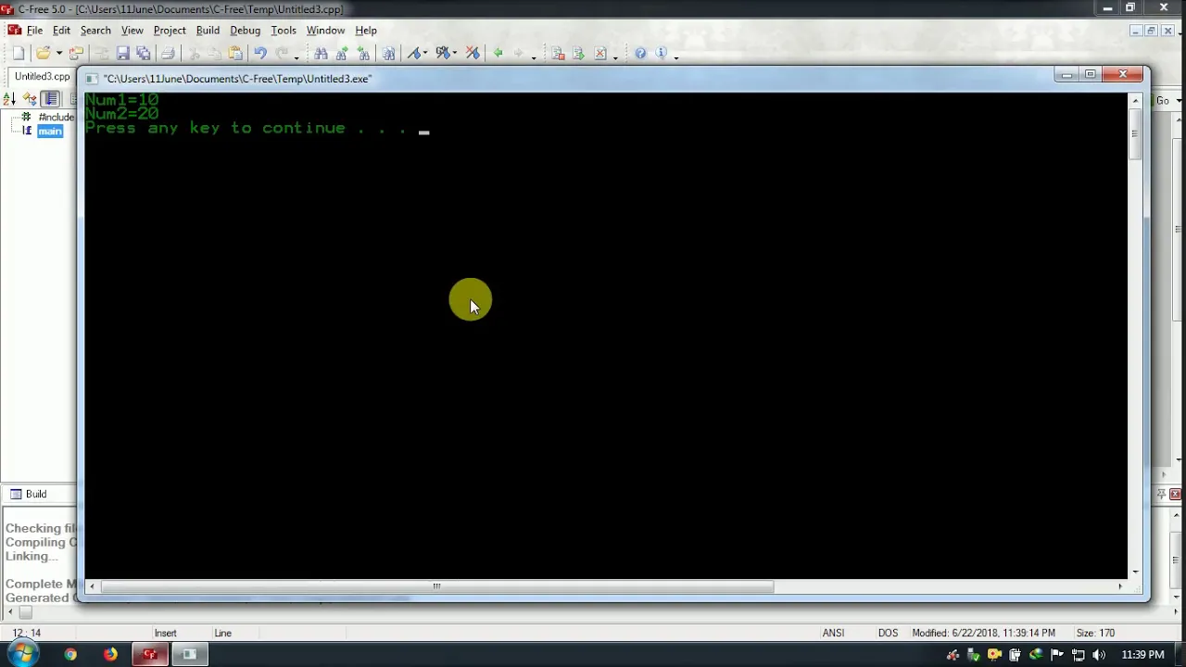This screenshot has width=1186, height=667.
Task: Open the View menu
Action: (132, 31)
